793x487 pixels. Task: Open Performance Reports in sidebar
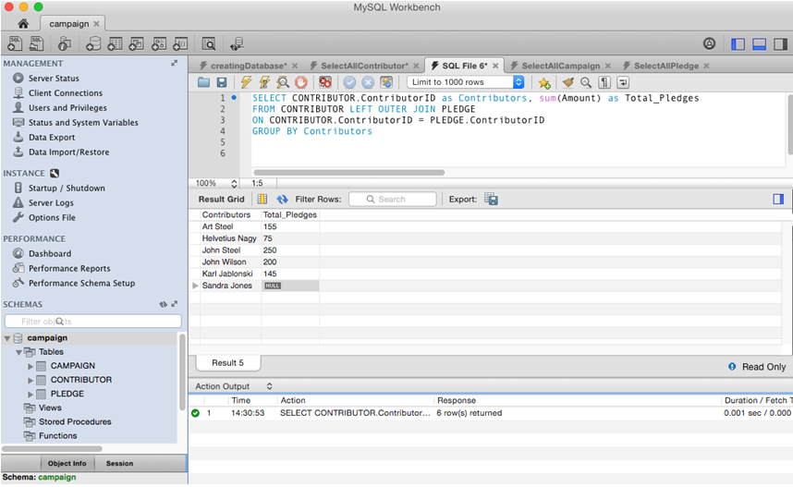69,268
